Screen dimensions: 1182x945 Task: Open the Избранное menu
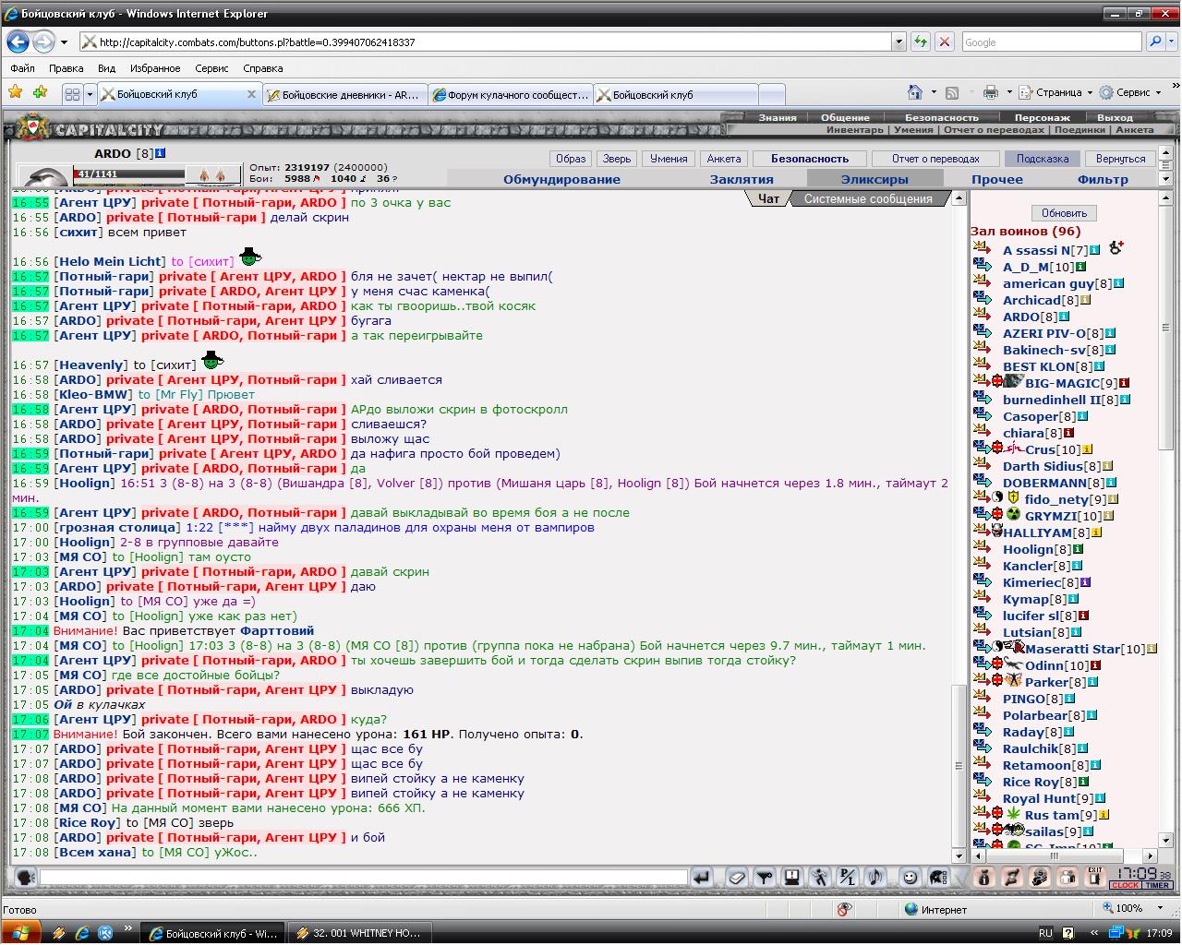[155, 68]
